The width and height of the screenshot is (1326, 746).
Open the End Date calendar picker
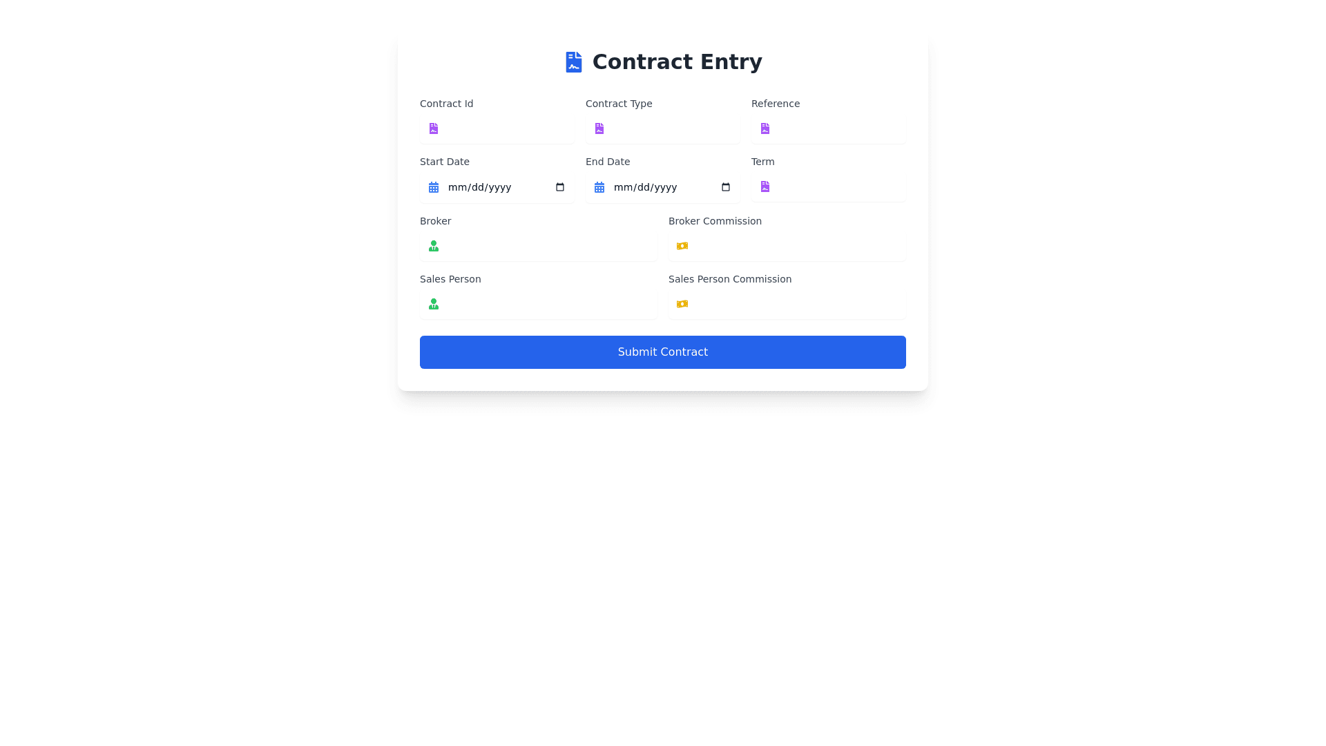point(726,187)
